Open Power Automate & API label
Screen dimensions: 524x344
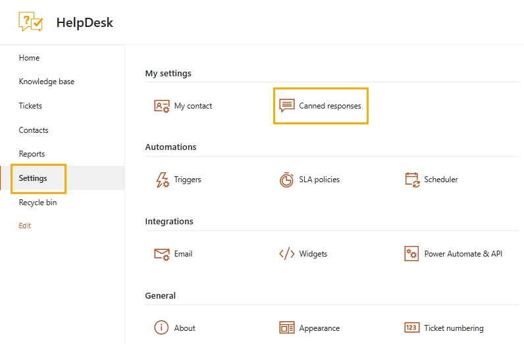(463, 254)
